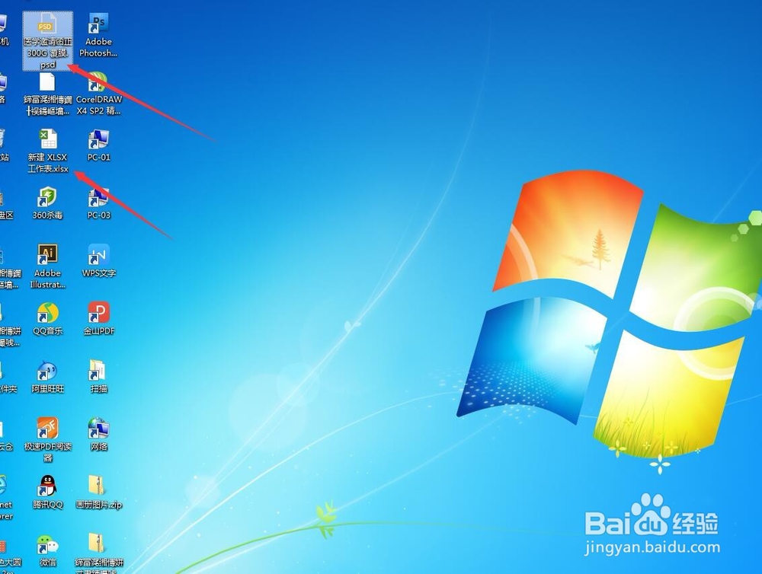This screenshot has width=762, height=574.
Task: Select the 画册图片.zip archive
Action: 98,492
